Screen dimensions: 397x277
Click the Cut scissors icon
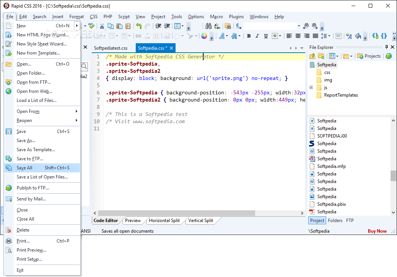click(102, 26)
